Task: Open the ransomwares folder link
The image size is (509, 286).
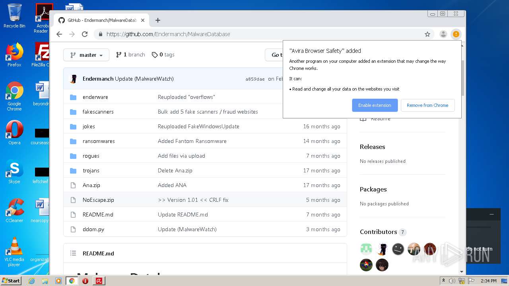Action: click(99, 141)
